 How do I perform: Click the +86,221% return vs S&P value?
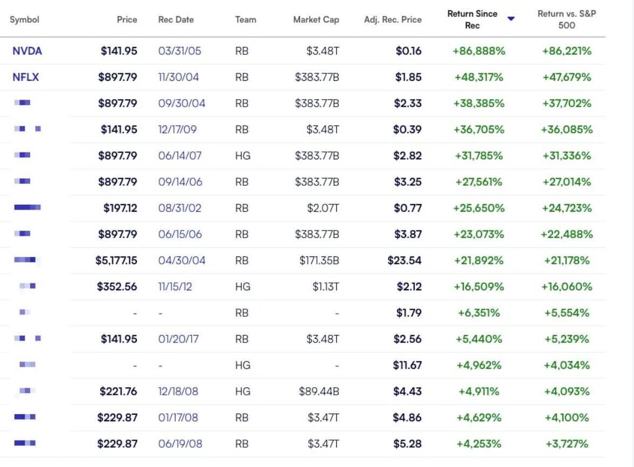567,51
